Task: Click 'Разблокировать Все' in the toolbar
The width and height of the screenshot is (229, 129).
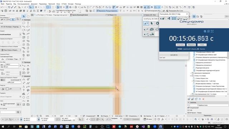Action: (x=152, y=11)
